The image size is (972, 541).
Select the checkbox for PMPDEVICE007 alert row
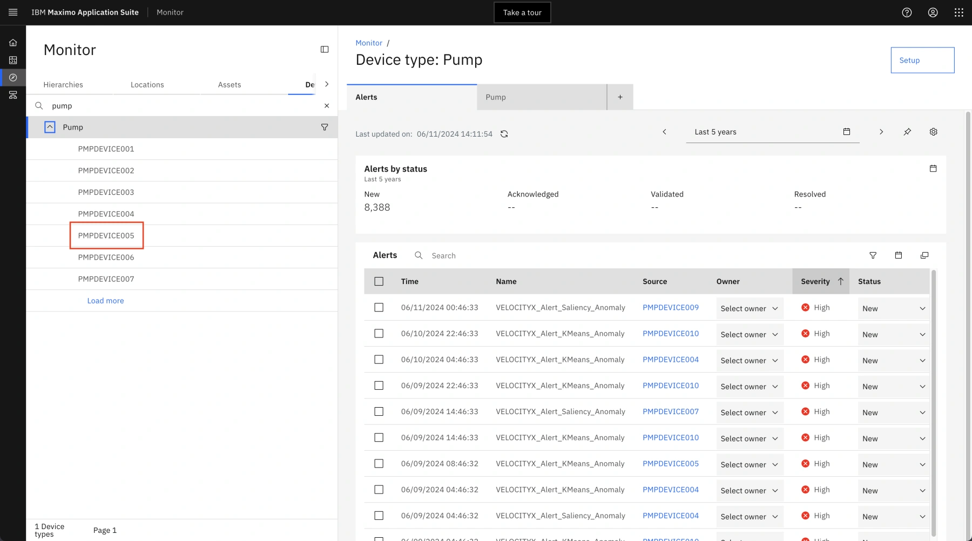pyautogui.click(x=379, y=412)
